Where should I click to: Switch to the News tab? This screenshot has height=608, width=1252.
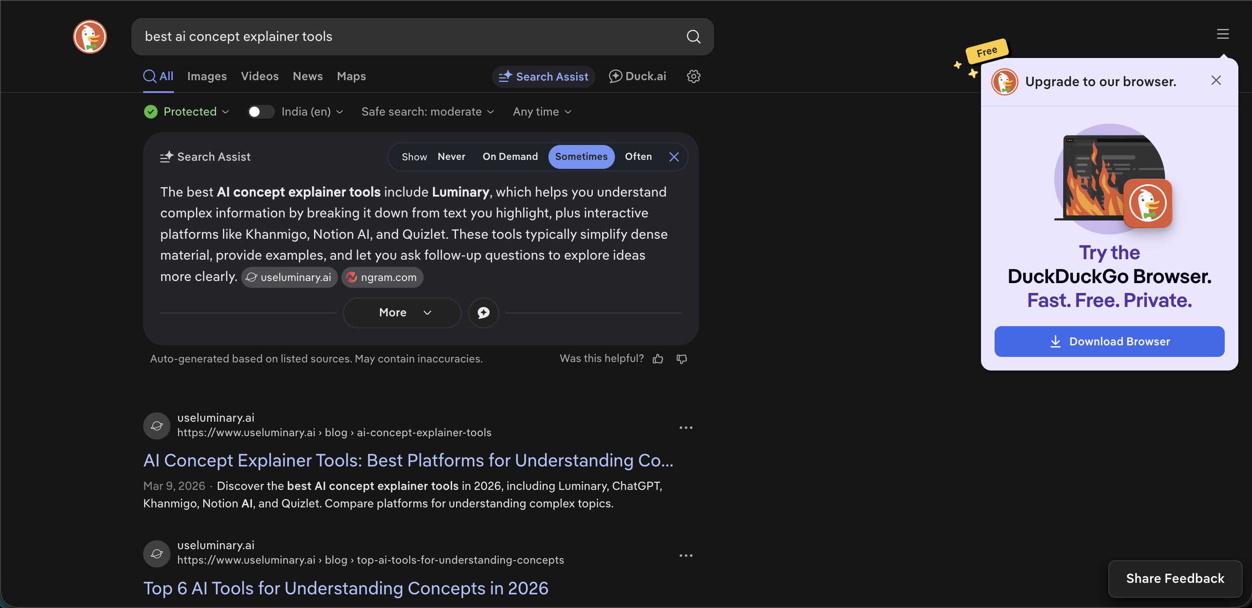click(308, 76)
